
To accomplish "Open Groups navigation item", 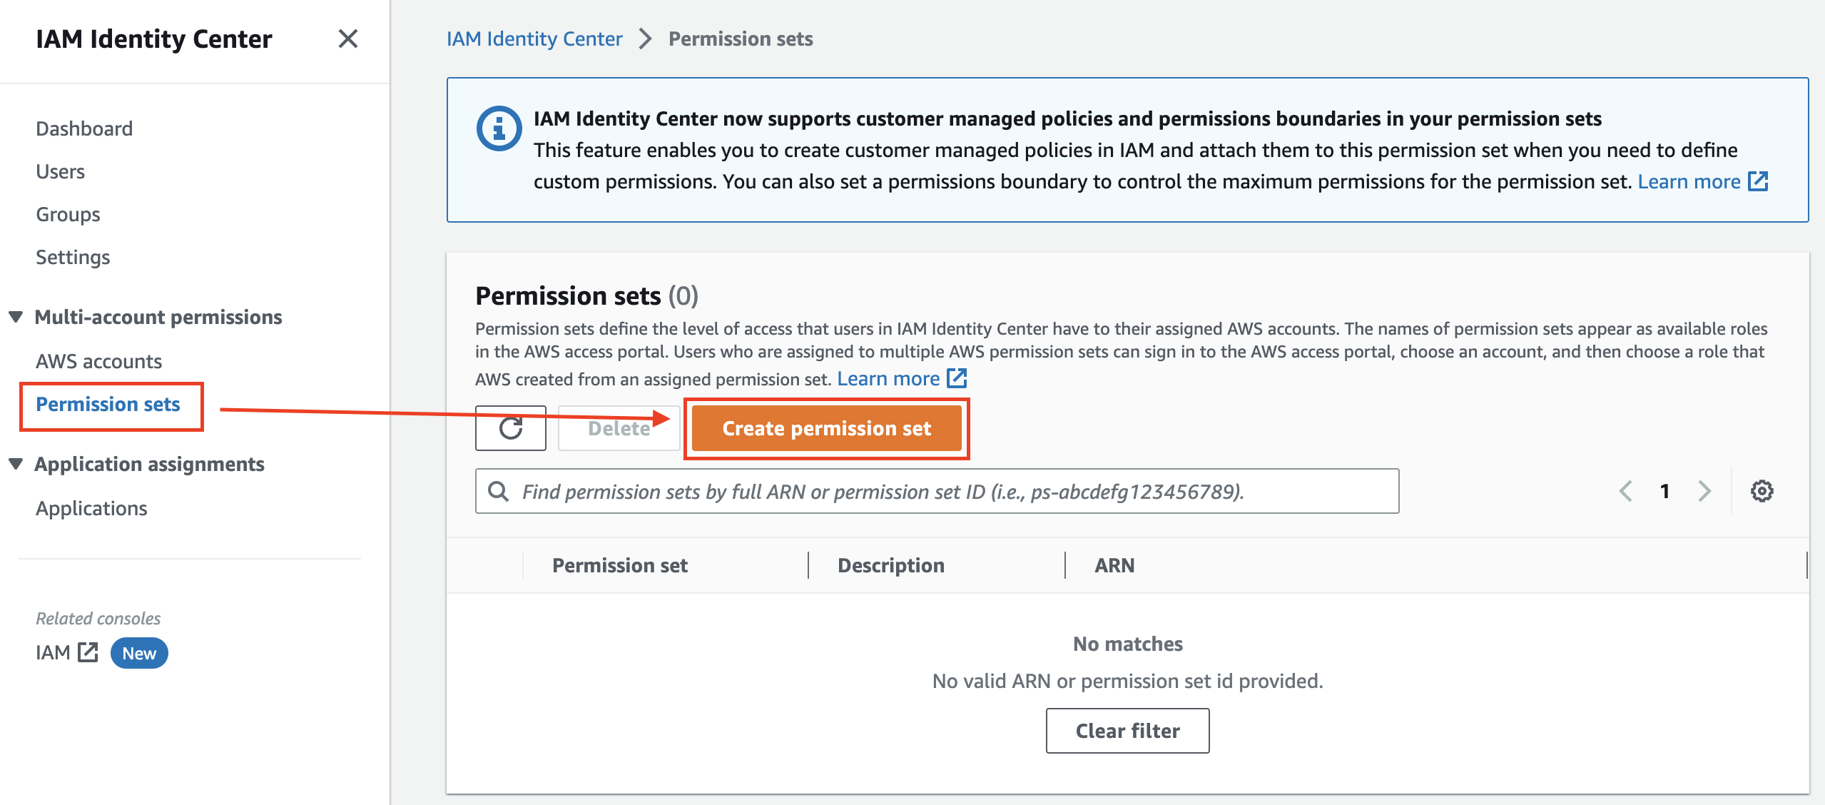I will point(68,214).
